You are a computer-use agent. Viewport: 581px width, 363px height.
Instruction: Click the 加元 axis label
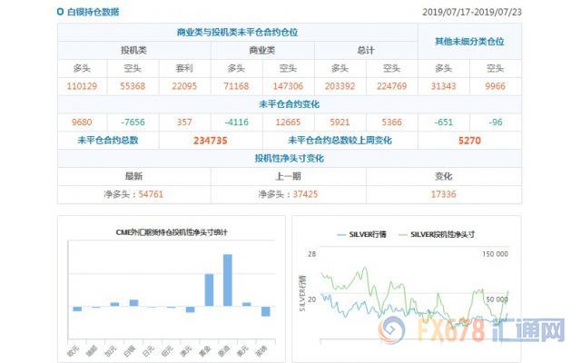[x=111, y=351]
